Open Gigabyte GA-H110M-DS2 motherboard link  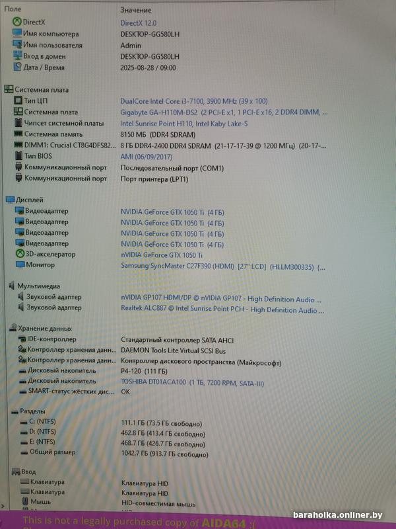(x=224, y=112)
